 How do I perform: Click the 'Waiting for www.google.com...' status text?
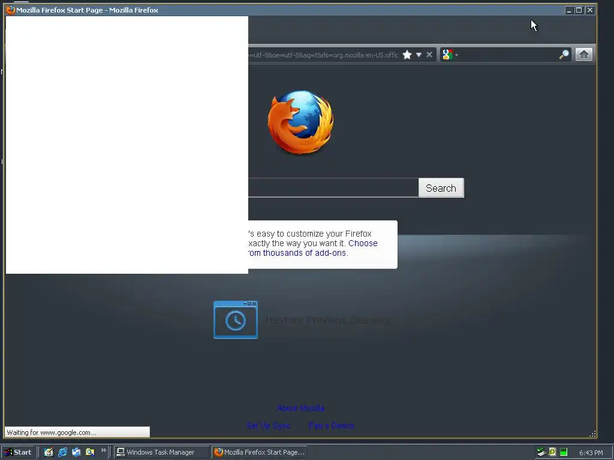click(52, 432)
